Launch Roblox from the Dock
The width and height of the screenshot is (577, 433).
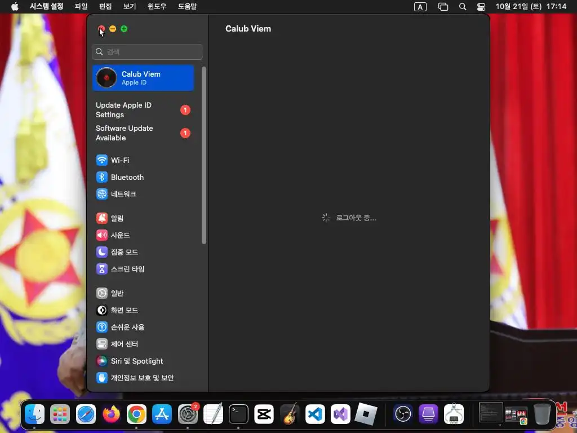(366, 414)
